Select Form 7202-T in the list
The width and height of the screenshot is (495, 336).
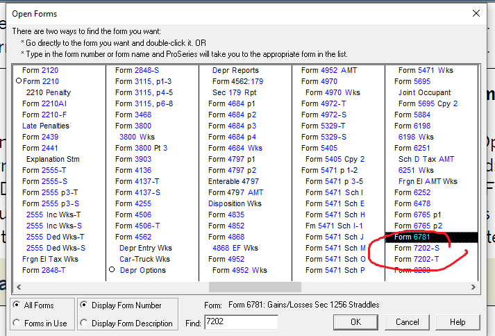pyautogui.click(x=417, y=260)
